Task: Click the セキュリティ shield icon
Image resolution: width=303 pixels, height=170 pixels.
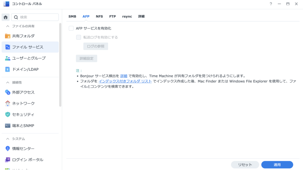Action: pos(7,114)
